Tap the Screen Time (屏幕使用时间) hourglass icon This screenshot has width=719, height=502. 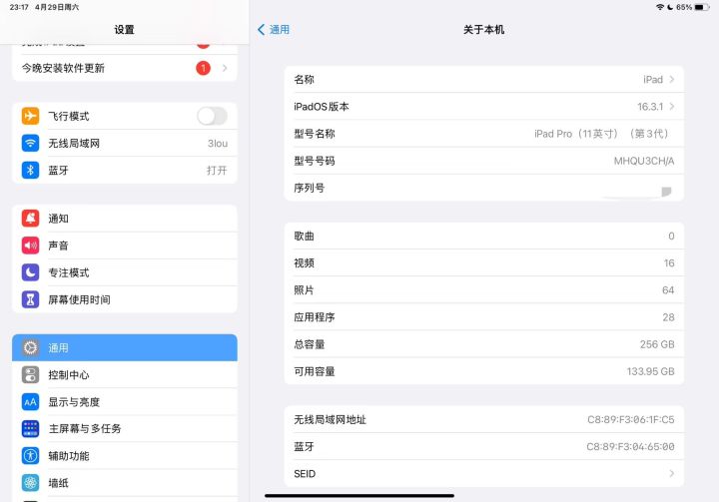30,299
